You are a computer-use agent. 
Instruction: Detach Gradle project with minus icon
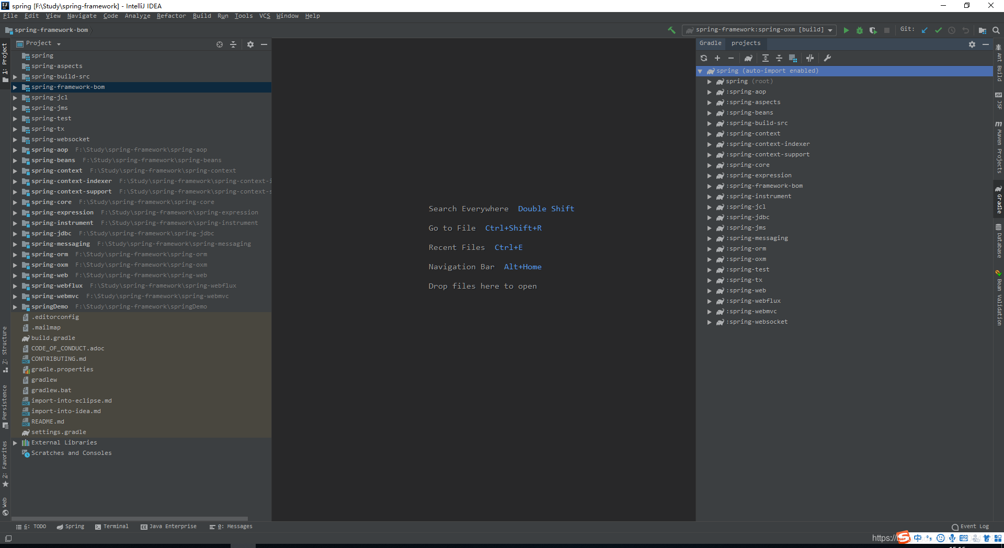[x=731, y=58]
